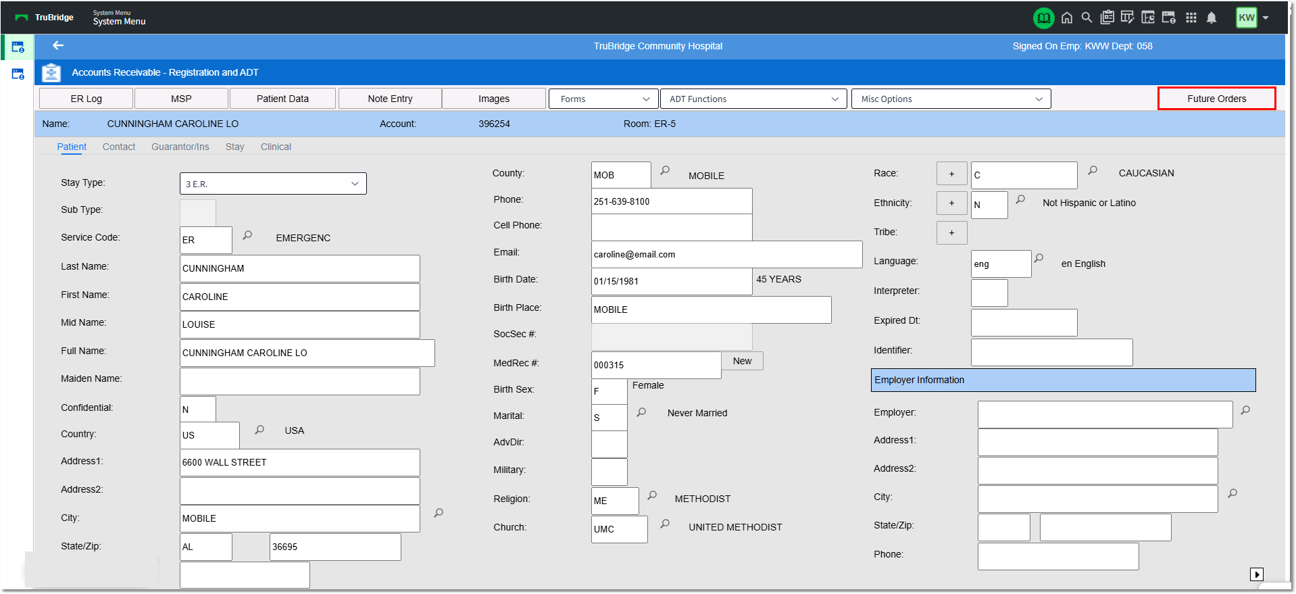Click the Email field
The height and width of the screenshot is (594, 1296).
click(x=726, y=254)
